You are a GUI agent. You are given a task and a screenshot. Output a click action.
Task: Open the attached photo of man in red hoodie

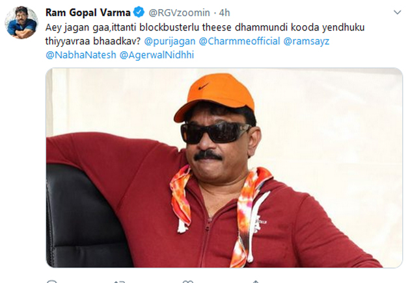pos(224,167)
